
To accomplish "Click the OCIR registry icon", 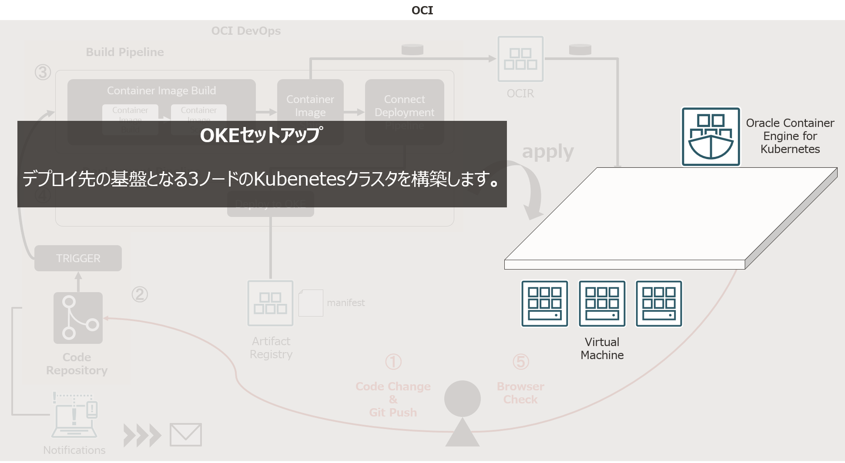I will pos(520,59).
